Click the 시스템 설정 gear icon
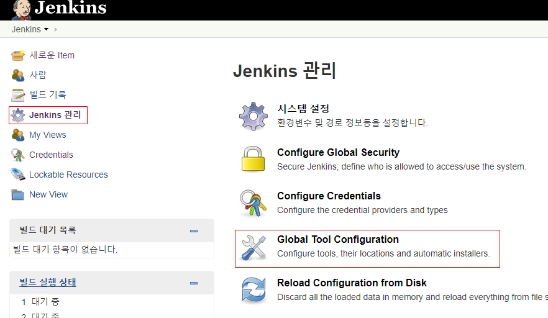The image size is (548, 318). click(x=253, y=116)
